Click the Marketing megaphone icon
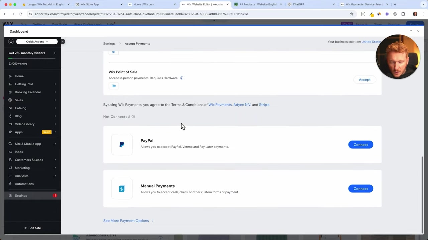 click(x=10, y=168)
